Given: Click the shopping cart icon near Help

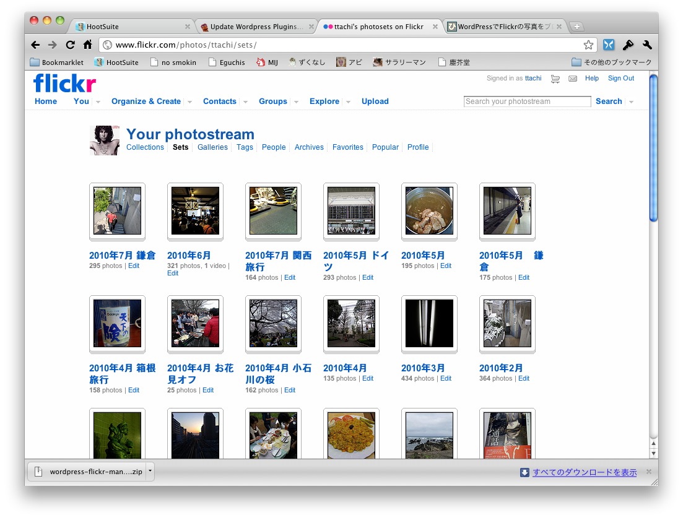Looking at the screenshot, I should coord(555,79).
